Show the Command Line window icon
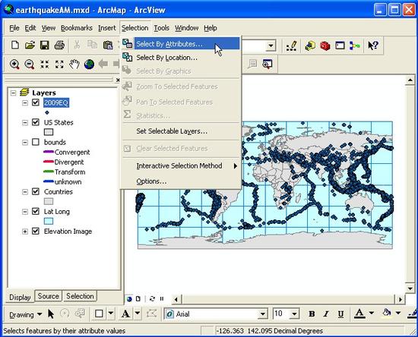Image resolution: width=418 pixels, height=337 pixels. tap(340, 46)
